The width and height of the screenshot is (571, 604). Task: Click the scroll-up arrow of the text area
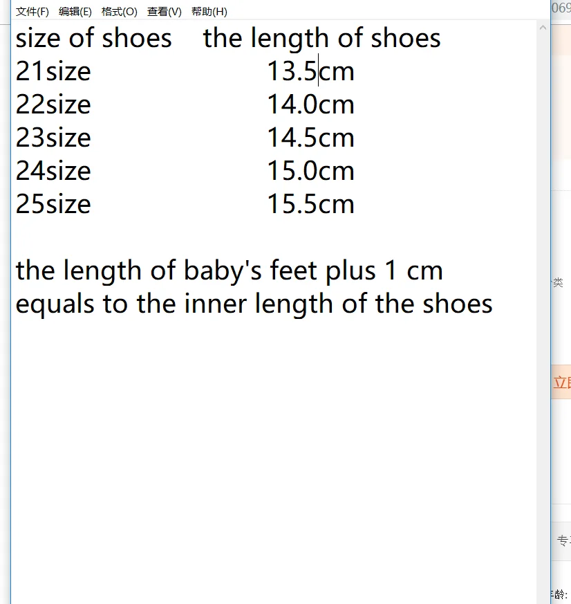pyautogui.click(x=543, y=28)
